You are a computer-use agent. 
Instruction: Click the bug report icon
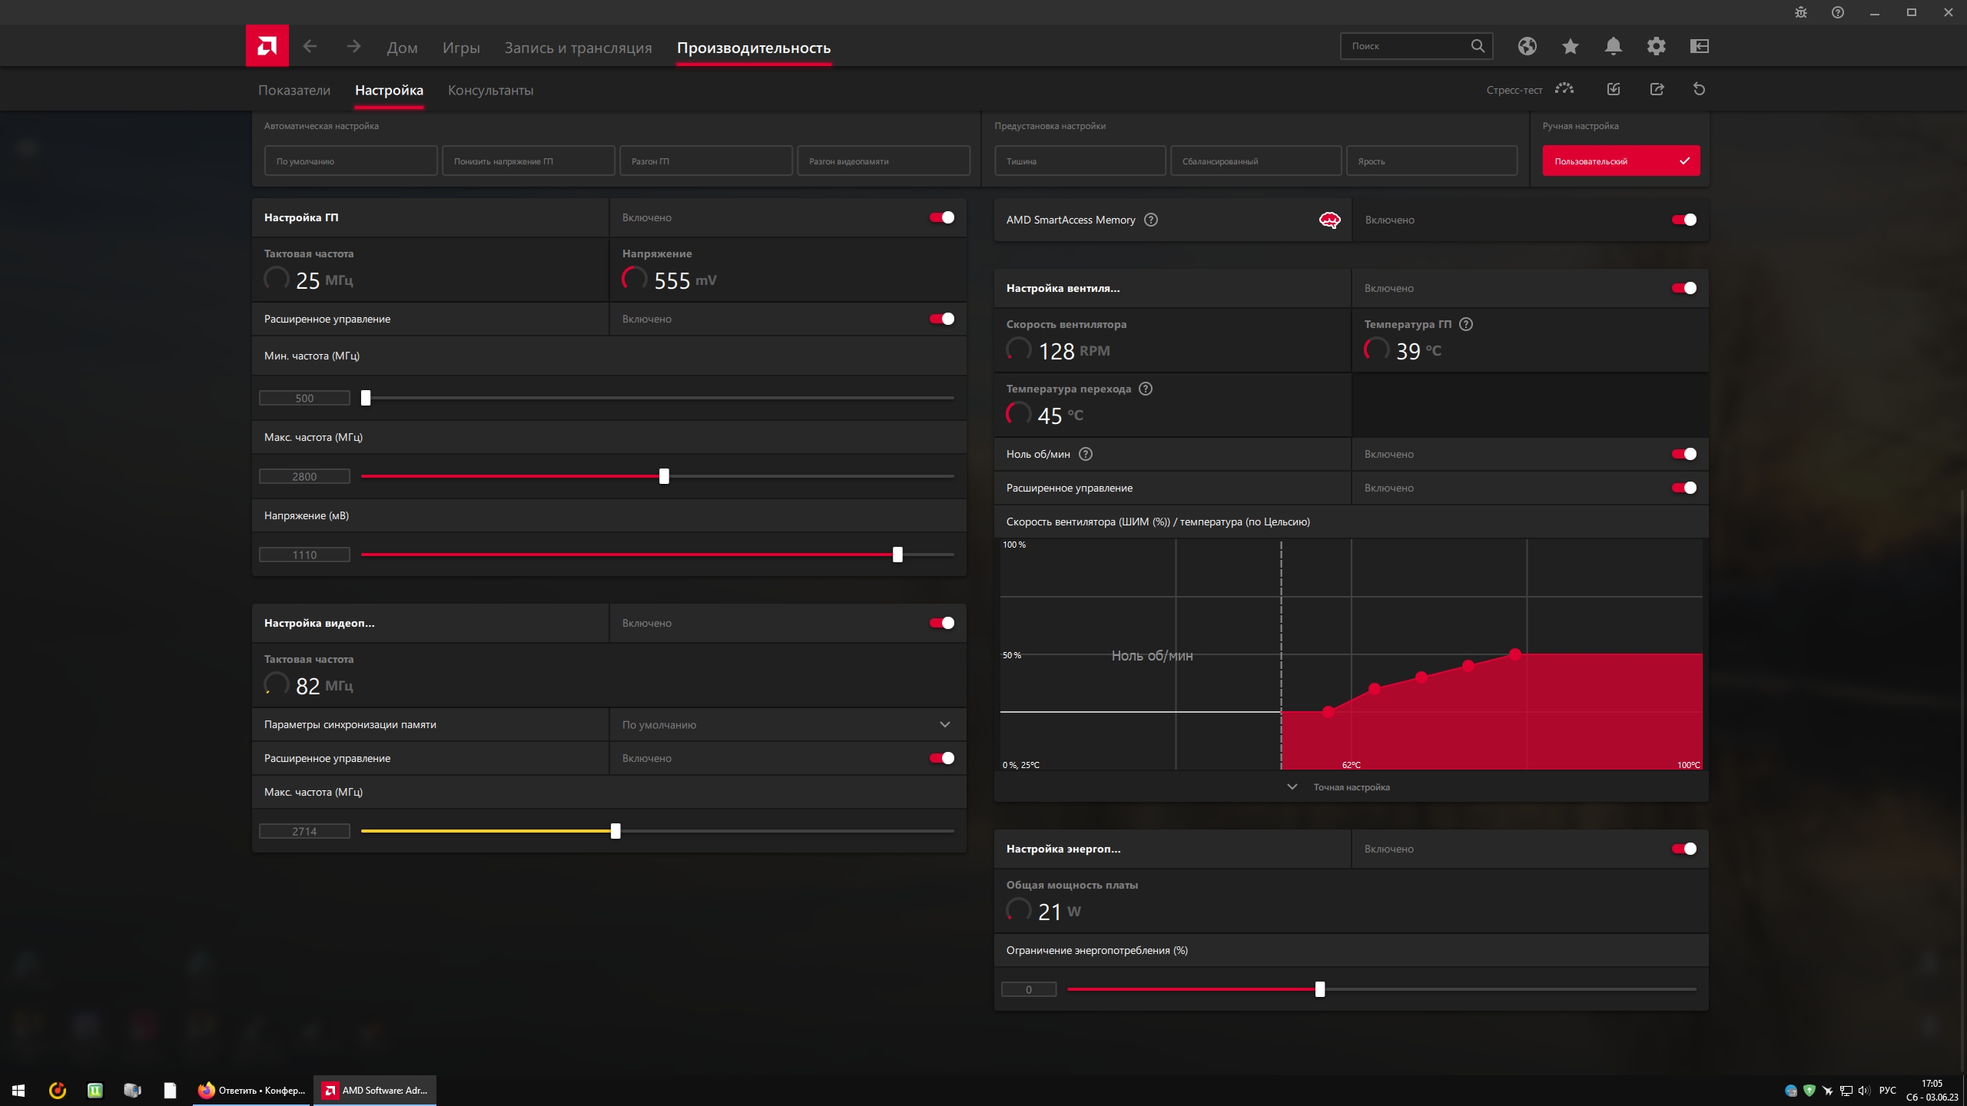(1800, 12)
